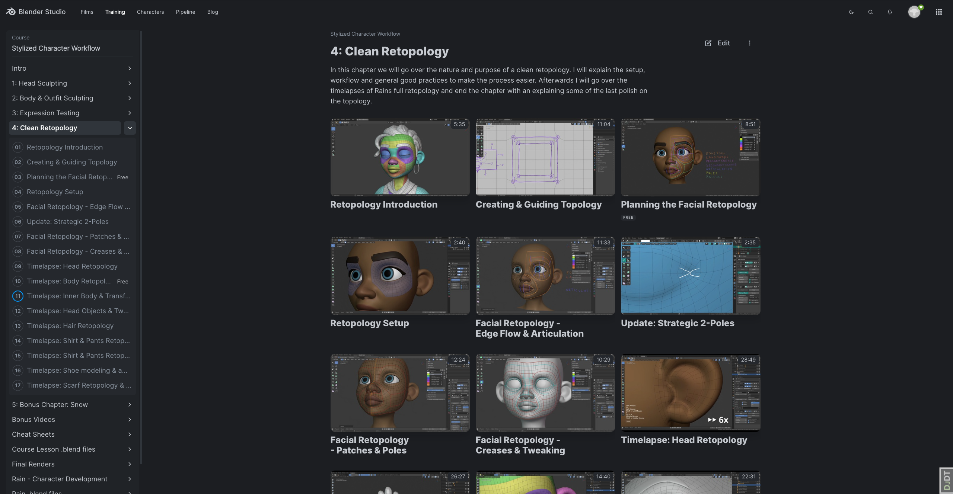Screen dimensions: 953x494
Task: Select lesson 02 Creating & Guiding Topology
Action: click(x=72, y=162)
